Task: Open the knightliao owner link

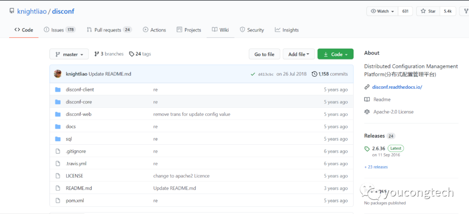Action: click(x=32, y=11)
